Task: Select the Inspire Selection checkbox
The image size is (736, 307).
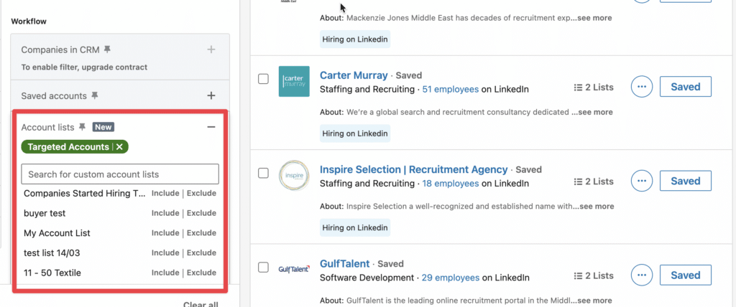Action: [263, 173]
